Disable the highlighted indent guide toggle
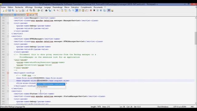 [77, 10]
